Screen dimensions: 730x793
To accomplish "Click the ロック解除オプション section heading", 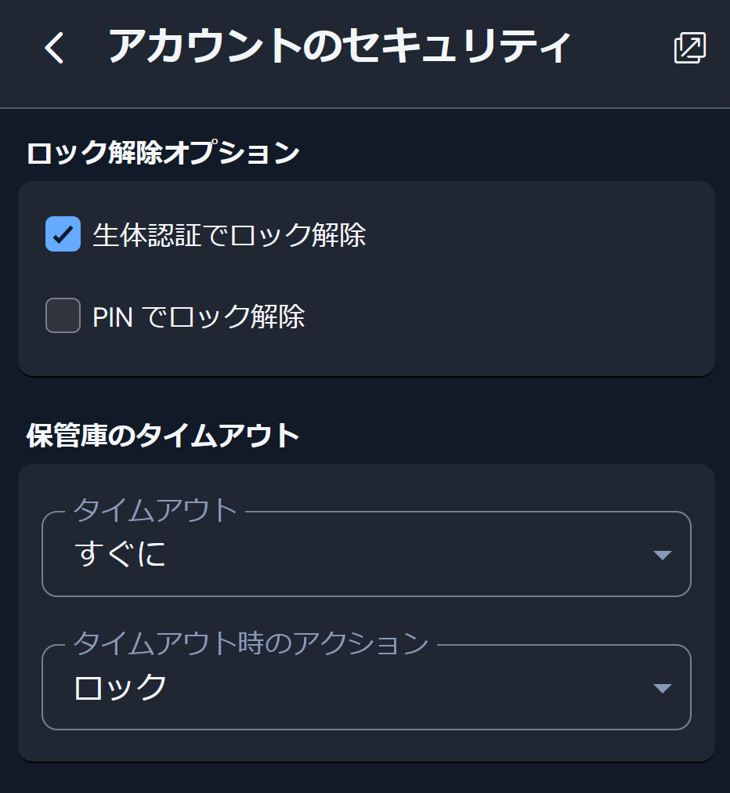I will click(x=163, y=152).
